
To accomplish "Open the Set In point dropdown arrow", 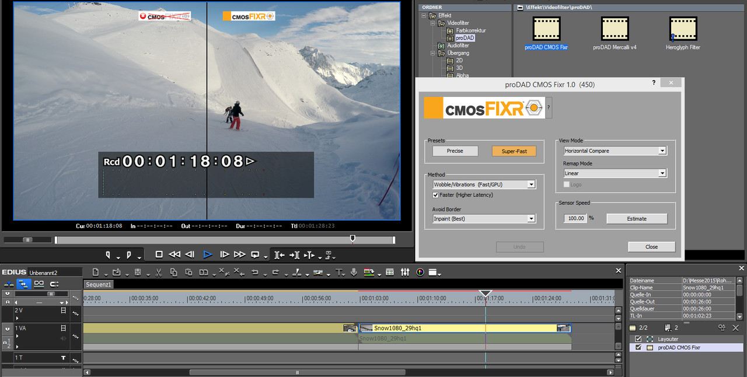I will [x=118, y=257].
